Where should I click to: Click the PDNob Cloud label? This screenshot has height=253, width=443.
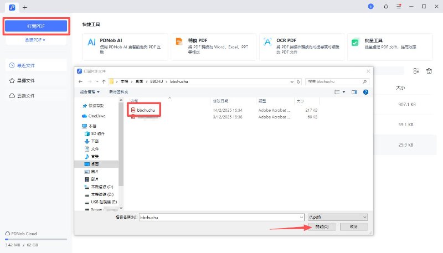(24, 234)
